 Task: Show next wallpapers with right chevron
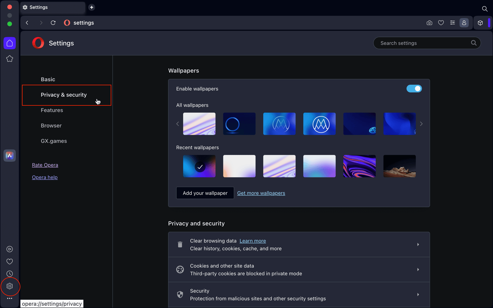[x=421, y=124]
